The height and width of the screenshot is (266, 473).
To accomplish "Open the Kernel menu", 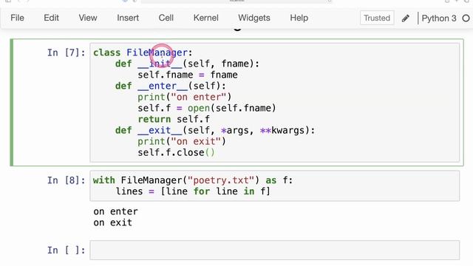I will coord(205,18).
